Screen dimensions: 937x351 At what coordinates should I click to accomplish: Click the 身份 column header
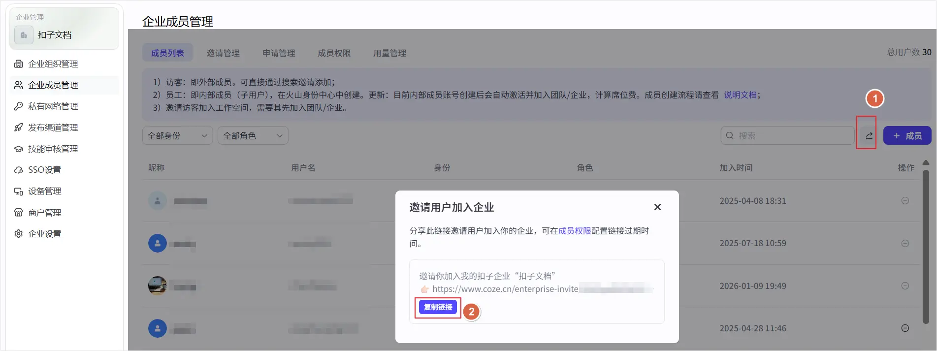click(442, 168)
